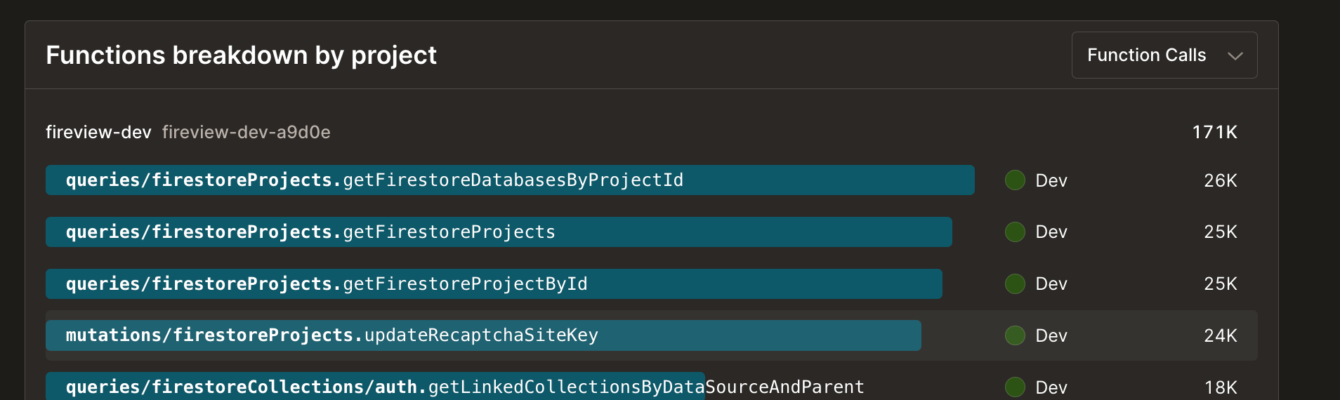Image resolution: width=1340 pixels, height=400 pixels.
Task: Click the Functions breakdown by project heading
Action: pos(241,55)
